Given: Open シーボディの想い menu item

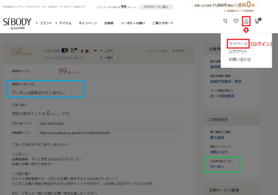Looking at the screenshot, I should coord(133,23).
